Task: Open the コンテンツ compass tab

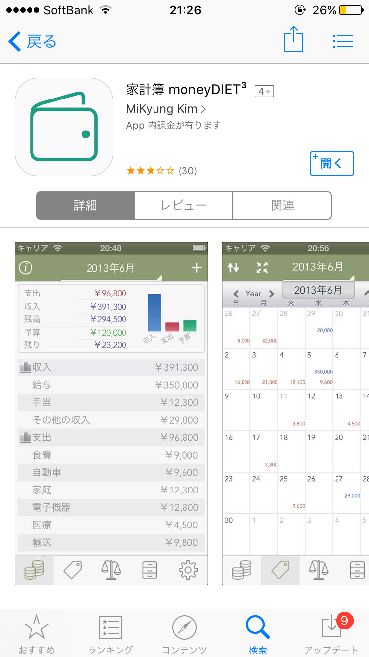Action: point(184,634)
